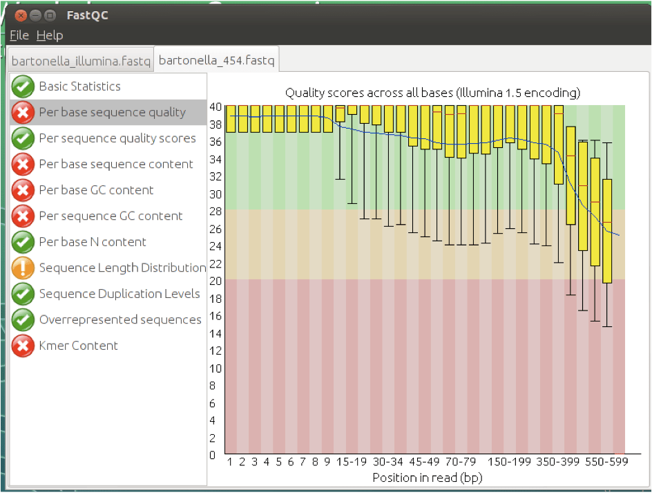652x493 pixels.
Task: Select Per sequence GC content module
Action: click(x=111, y=216)
